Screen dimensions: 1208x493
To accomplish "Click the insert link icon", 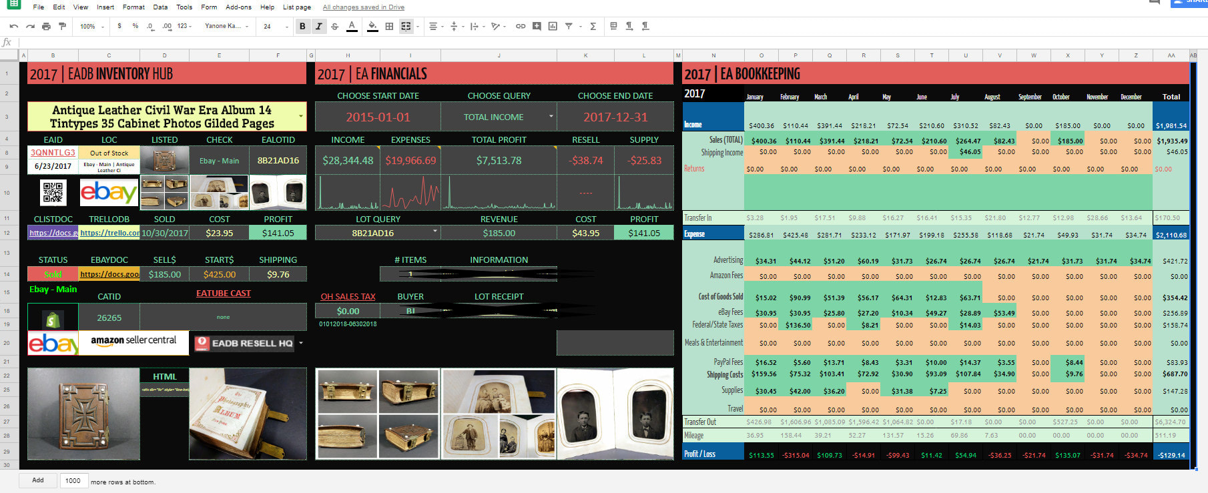I will 521,26.
